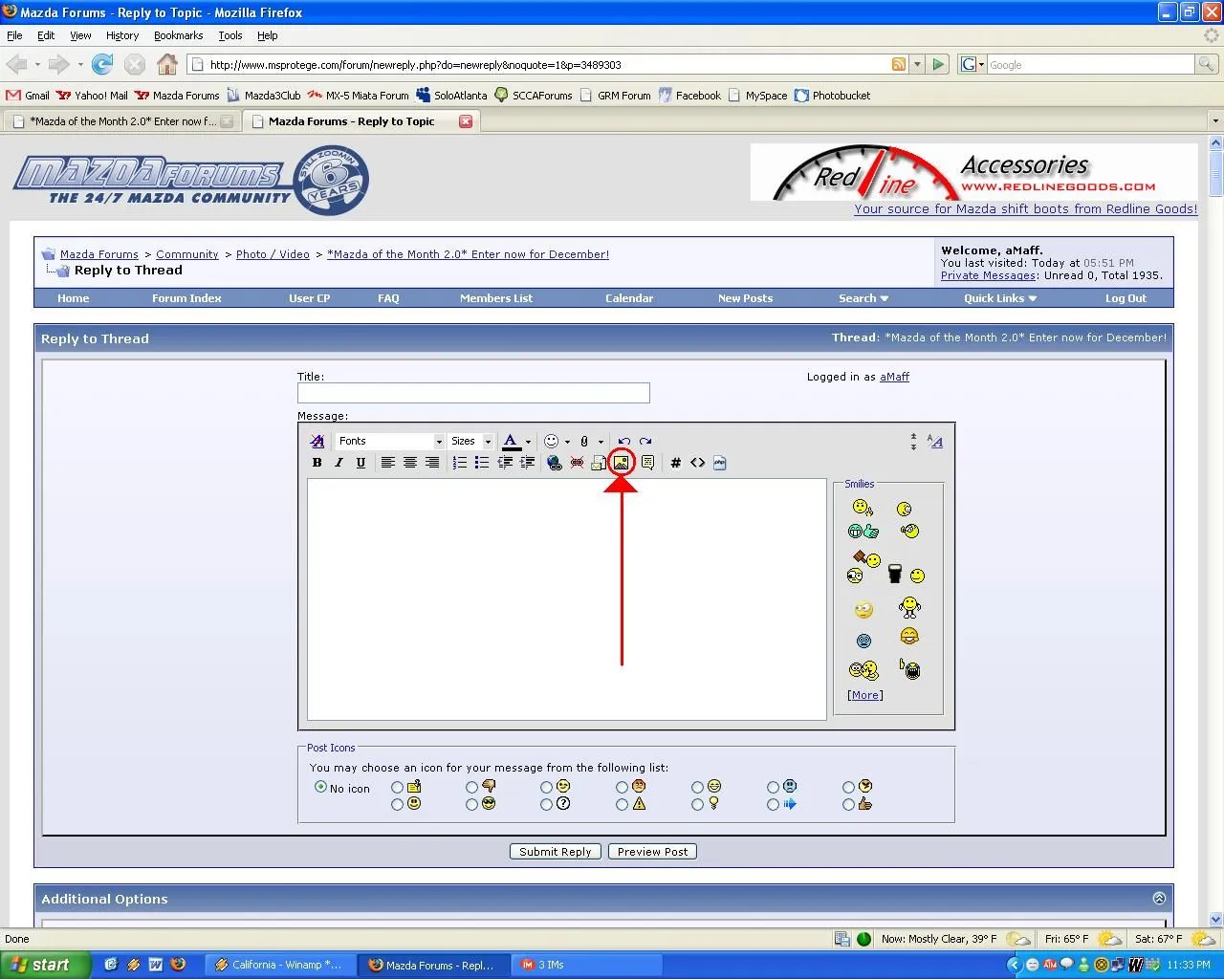Screen dimensions: 1224x979
Task: Click inside the Title input field
Action: tap(473, 392)
